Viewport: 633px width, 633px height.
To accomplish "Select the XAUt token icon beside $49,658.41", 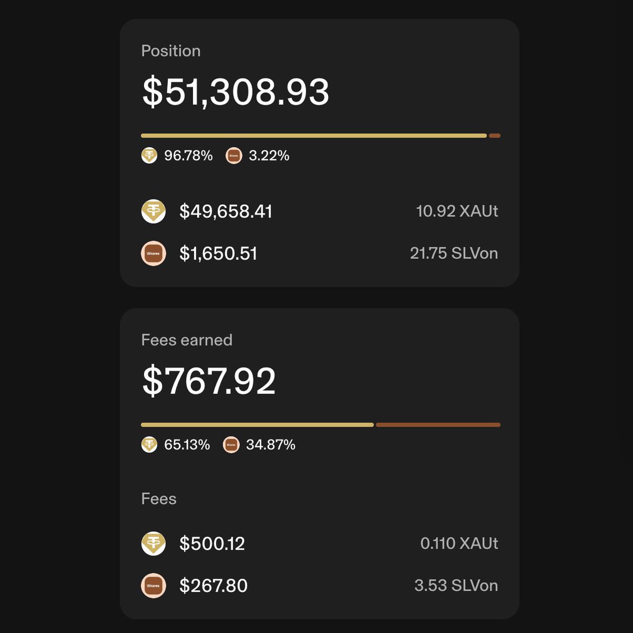I will (154, 212).
